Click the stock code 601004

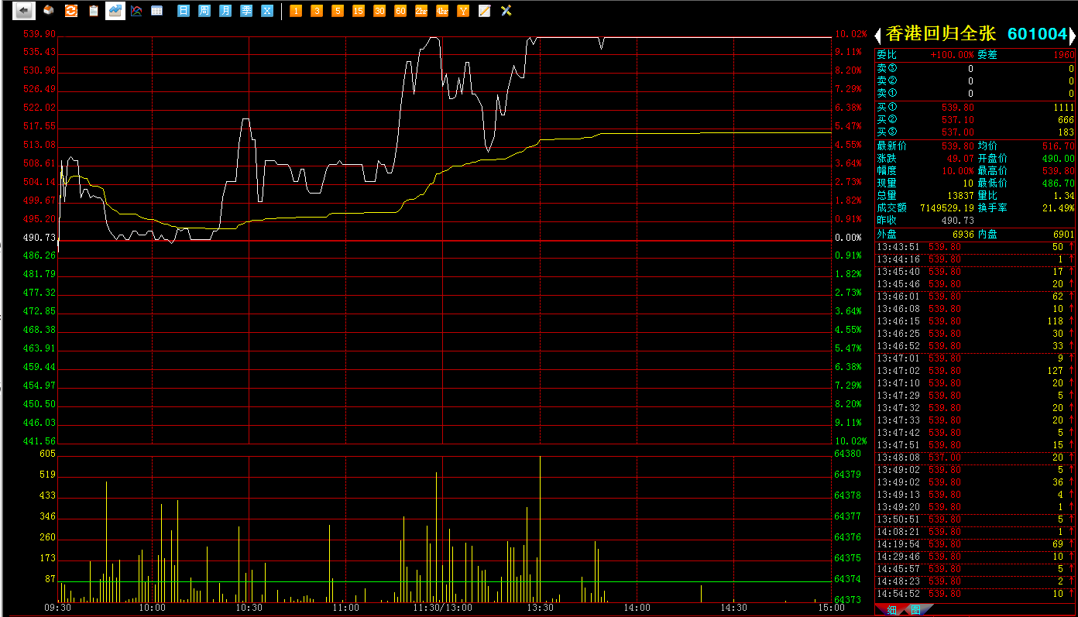click(x=1038, y=34)
